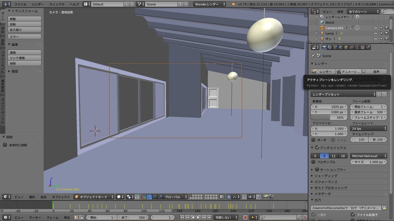Viewport: 394px width, 221px height.
Task: Click the output file path field
Action: pyautogui.click(x=346, y=208)
